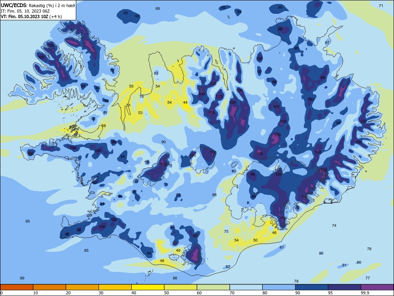Click the humidity value 75
The image size is (394, 296).
226,231
